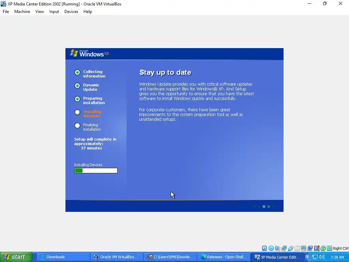This screenshot has width=349, height=262.
Task: Click the Right Ctrl host key label
Action: pyautogui.click(x=340, y=248)
